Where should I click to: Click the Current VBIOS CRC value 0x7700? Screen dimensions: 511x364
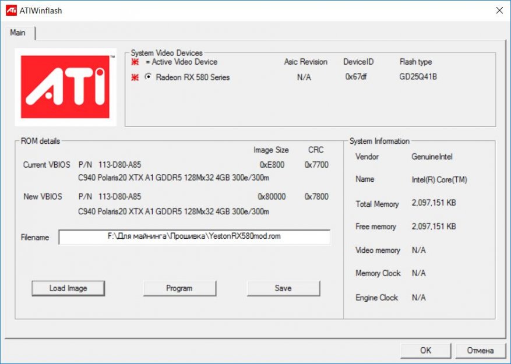[316, 165]
